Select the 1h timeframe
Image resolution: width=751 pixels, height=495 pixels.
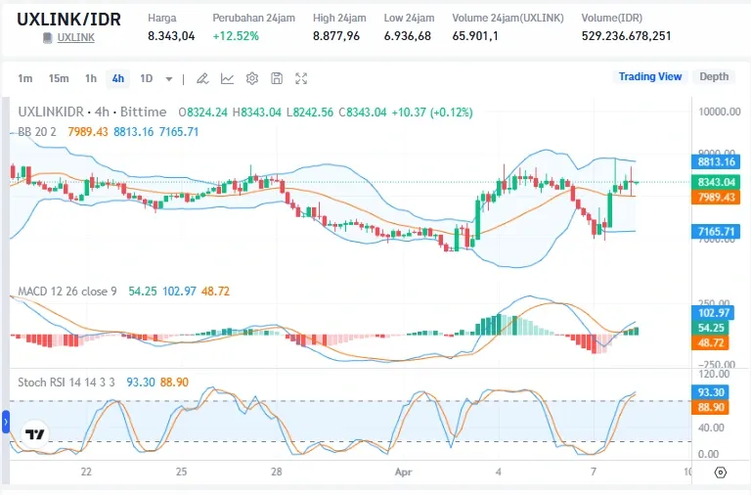[91, 78]
